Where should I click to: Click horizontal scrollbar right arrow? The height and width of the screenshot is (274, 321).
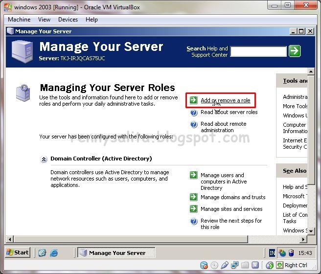coord(303,239)
